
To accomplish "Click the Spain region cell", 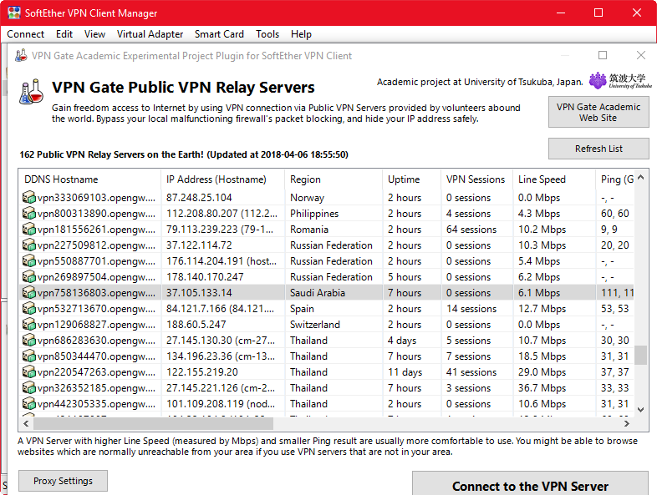I will click(x=302, y=309).
